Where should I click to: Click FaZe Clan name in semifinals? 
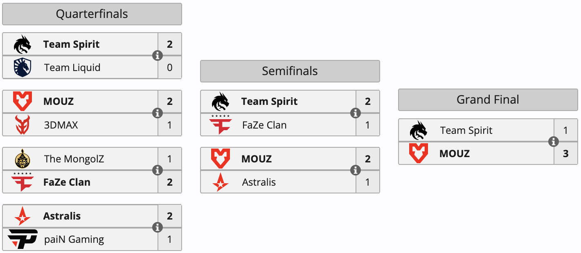tap(264, 125)
